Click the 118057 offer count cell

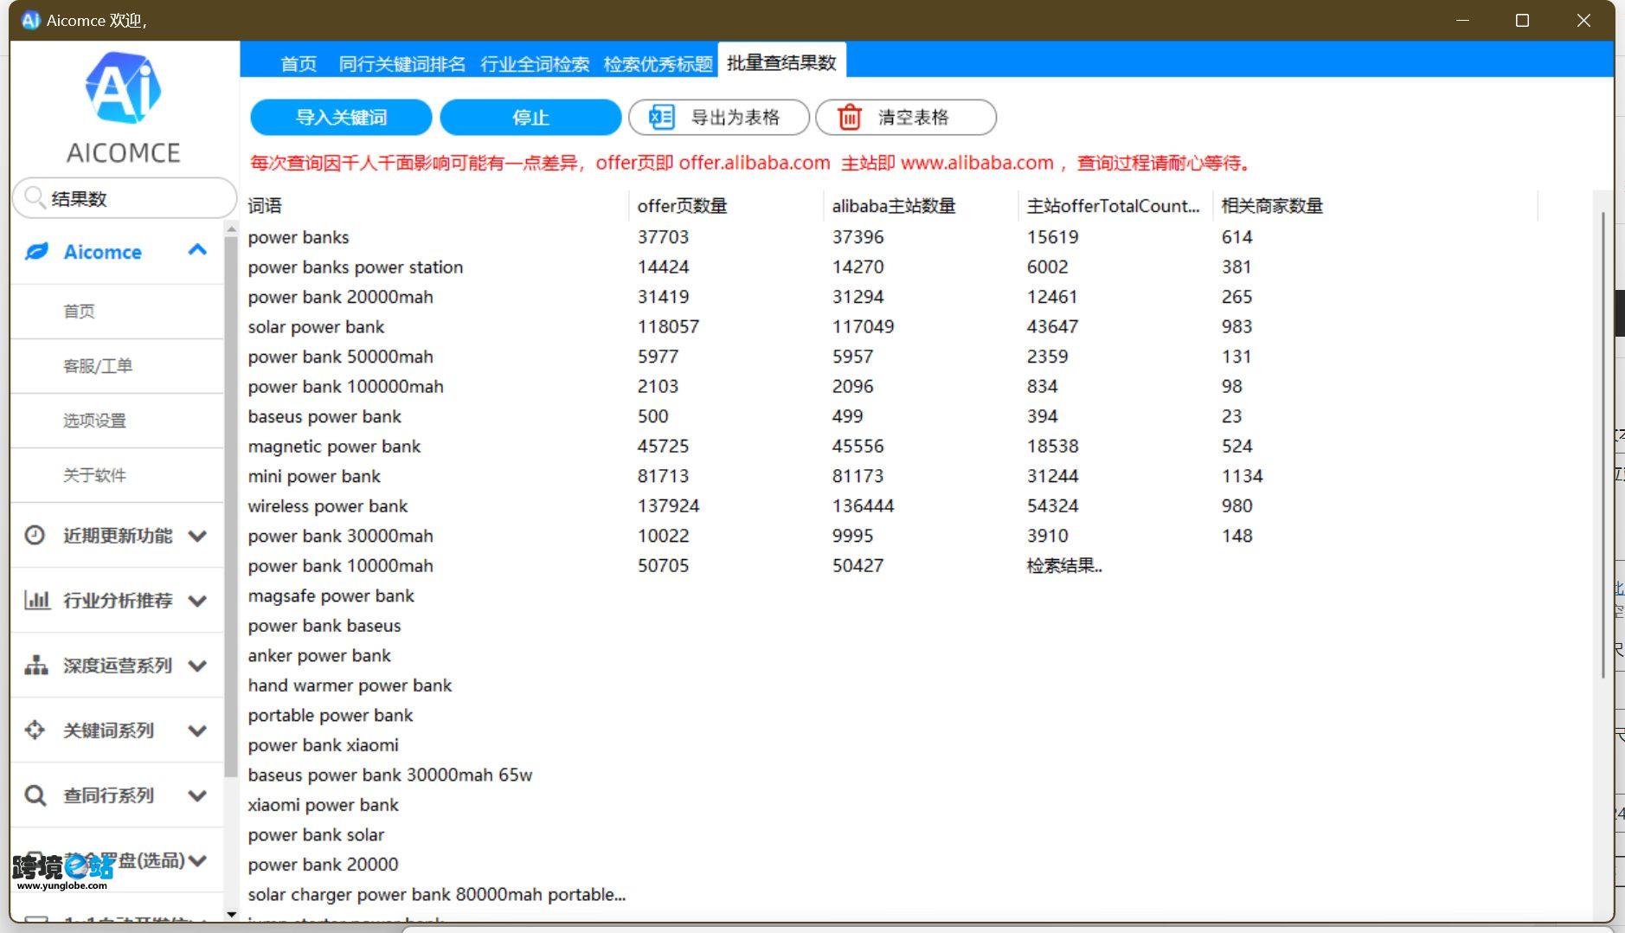tap(668, 326)
